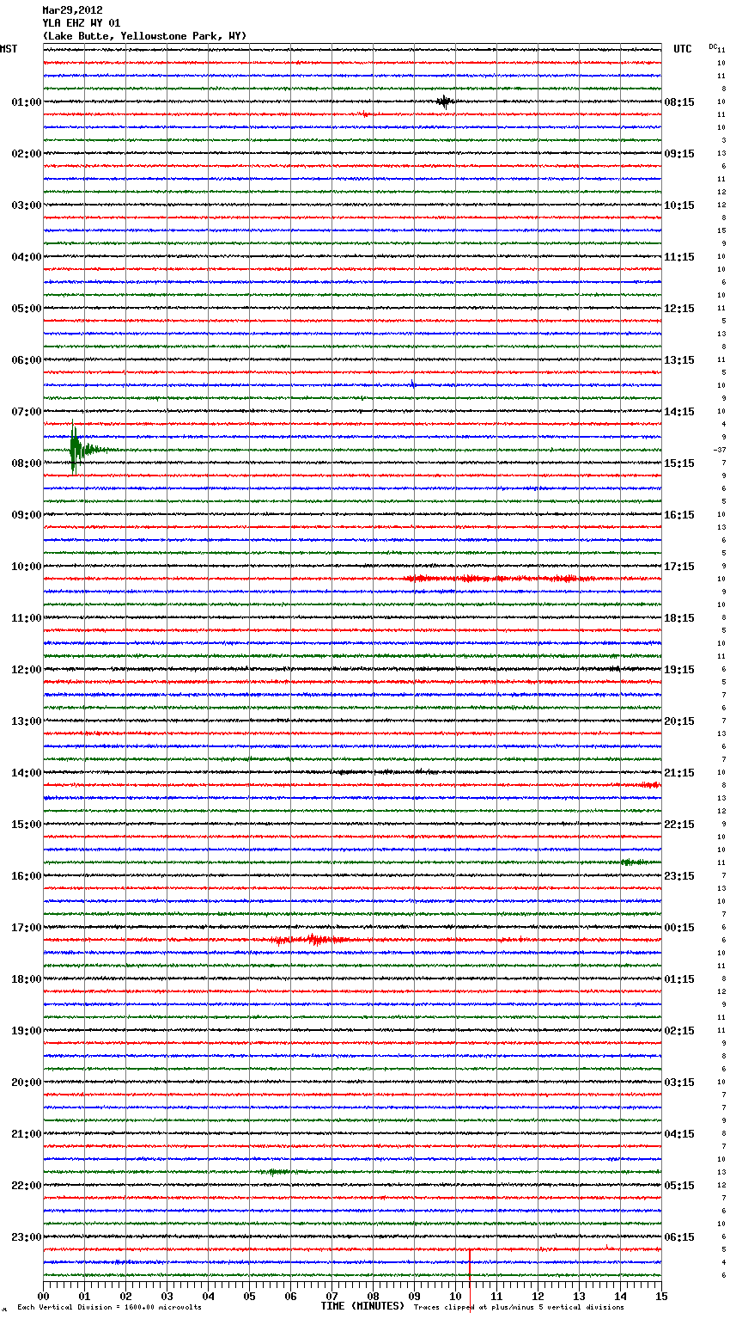Screen dimensions: 730x1319
Task: Click the red burst on the 17:15 trace
Action: tap(311, 940)
